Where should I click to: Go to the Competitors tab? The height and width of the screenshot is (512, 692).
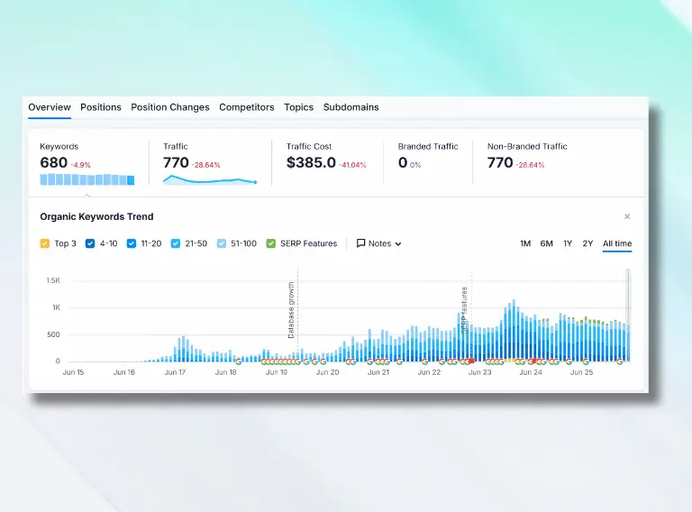click(247, 107)
